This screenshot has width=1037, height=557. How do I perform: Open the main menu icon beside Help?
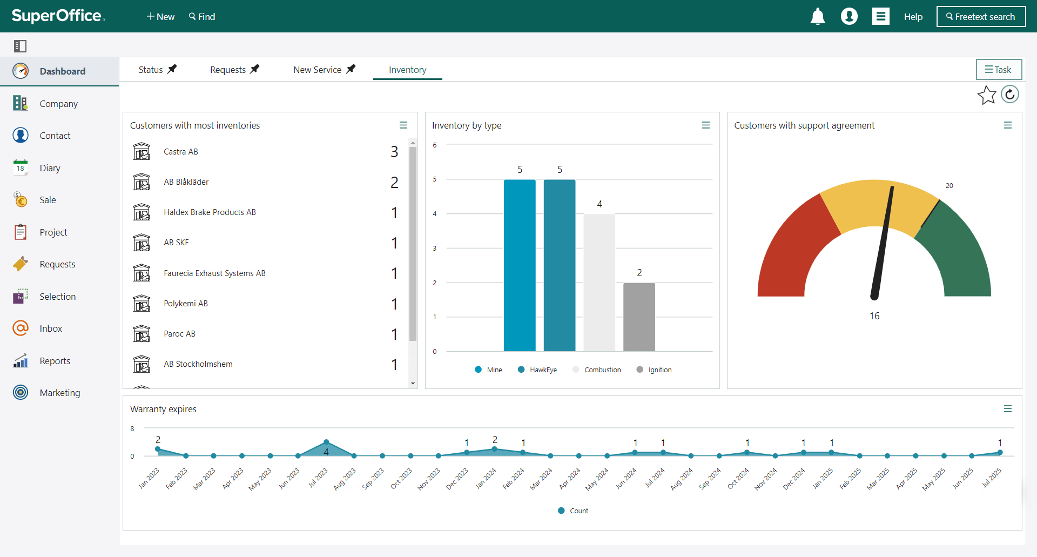click(x=881, y=17)
